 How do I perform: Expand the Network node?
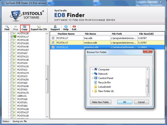click(x=93, y=74)
